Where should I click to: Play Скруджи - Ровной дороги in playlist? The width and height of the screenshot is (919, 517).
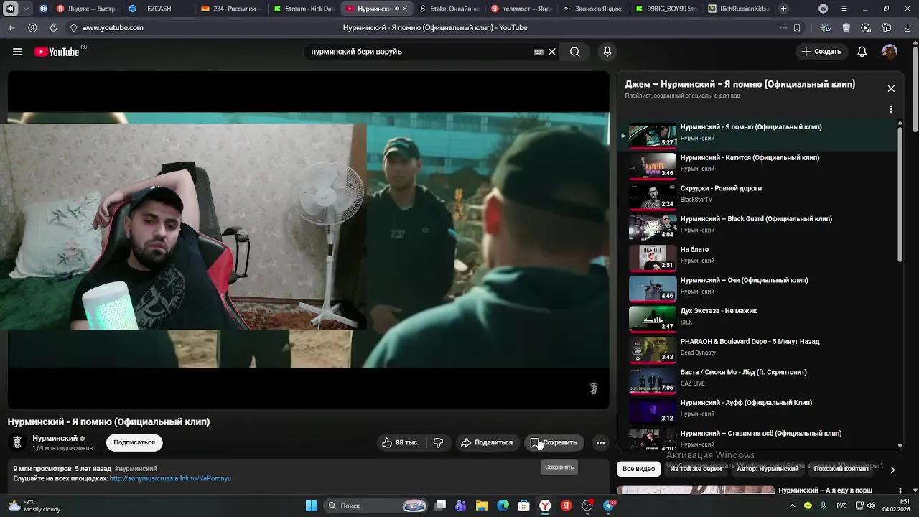[x=757, y=195]
